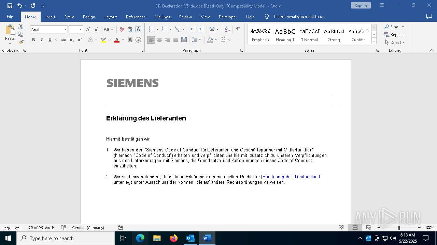Apply the Heading 1 style

(x=285, y=34)
